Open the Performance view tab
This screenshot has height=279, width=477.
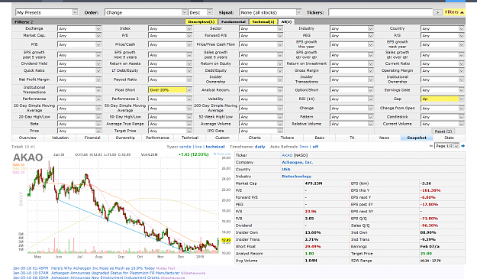157,138
